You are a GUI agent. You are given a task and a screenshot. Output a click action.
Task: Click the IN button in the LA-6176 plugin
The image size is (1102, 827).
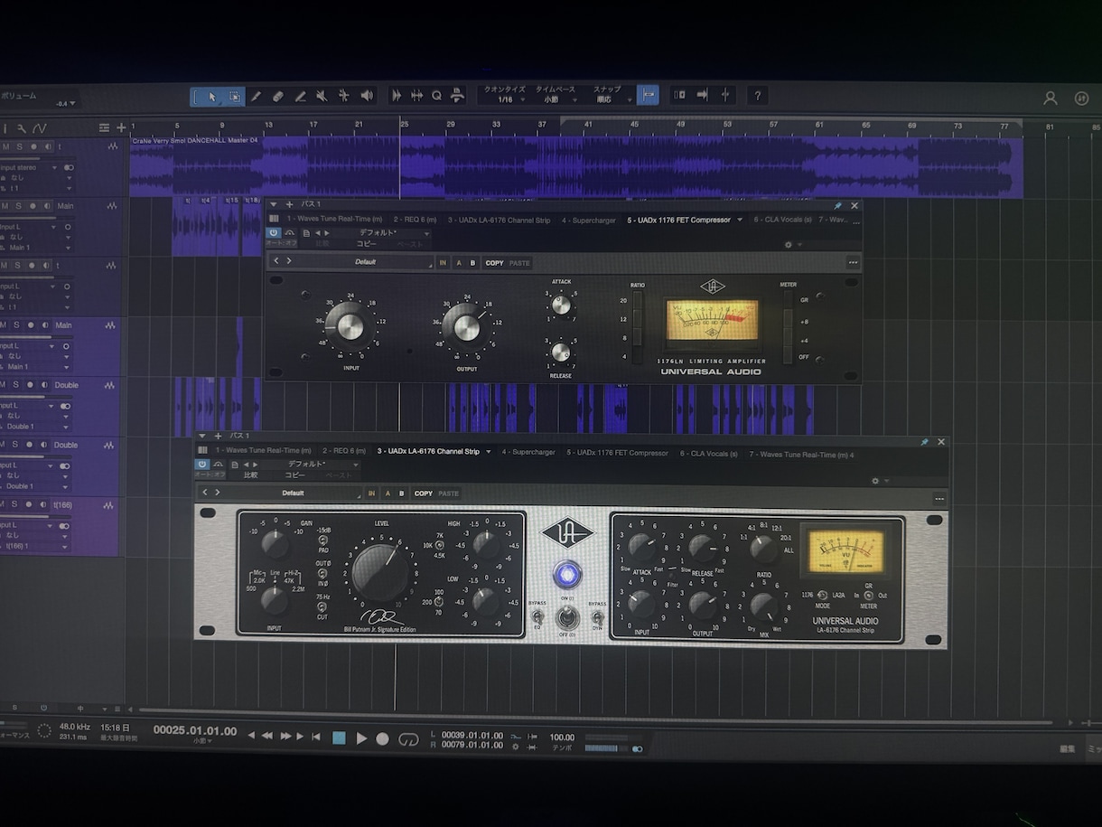(371, 493)
